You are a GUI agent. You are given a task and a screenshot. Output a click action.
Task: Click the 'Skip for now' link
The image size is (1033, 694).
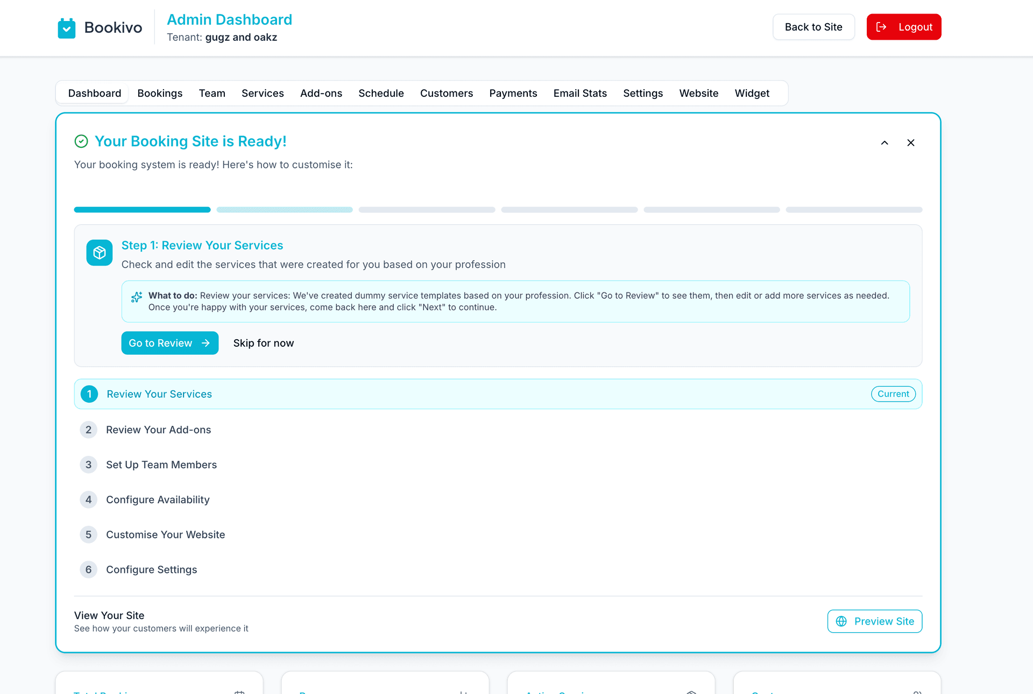point(263,343)
